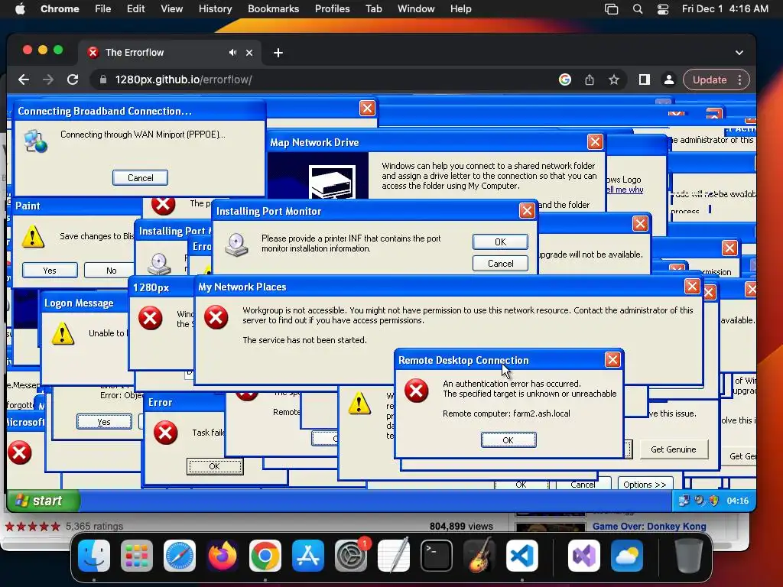Open Terminal from the Dock

click(x=437, y=556)
